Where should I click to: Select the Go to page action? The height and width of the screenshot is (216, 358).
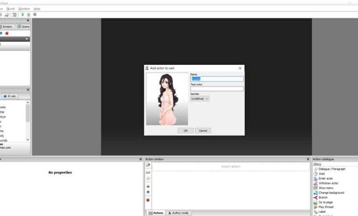(x=323, y=202)
